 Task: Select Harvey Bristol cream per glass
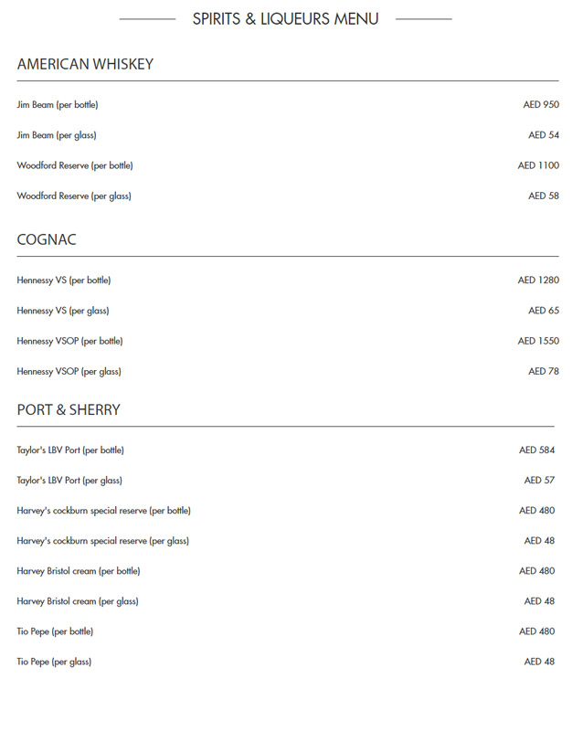tap(78, 601)
